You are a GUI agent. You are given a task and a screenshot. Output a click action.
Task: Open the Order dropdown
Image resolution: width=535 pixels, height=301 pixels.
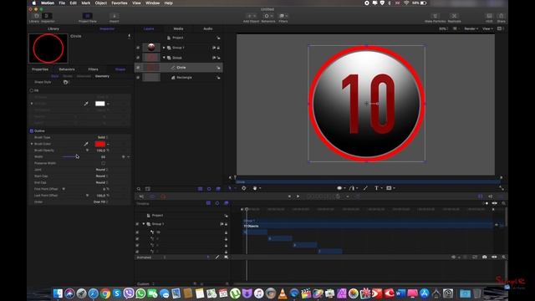(x=100, y=202)
